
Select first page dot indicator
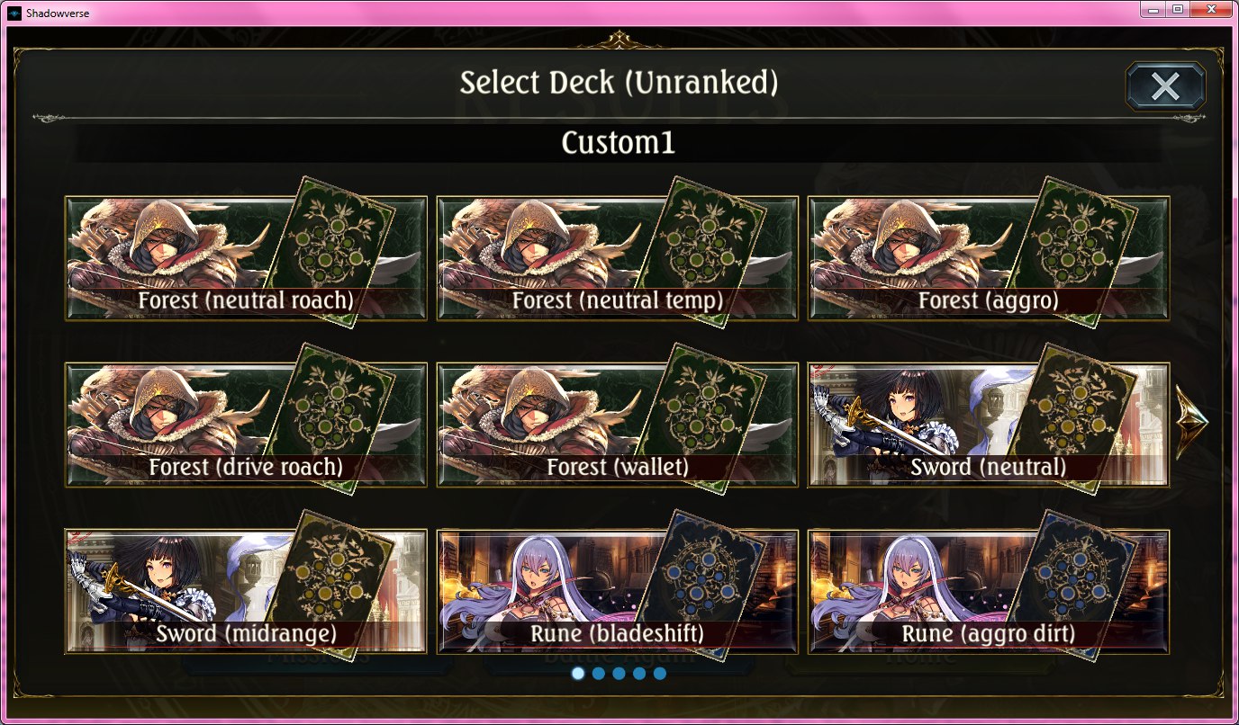(578, 673)
